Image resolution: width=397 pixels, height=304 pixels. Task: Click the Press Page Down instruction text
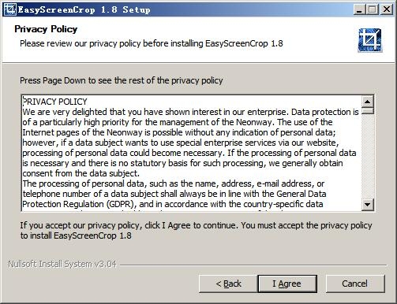pyautogui.click(x=122, y=80)
